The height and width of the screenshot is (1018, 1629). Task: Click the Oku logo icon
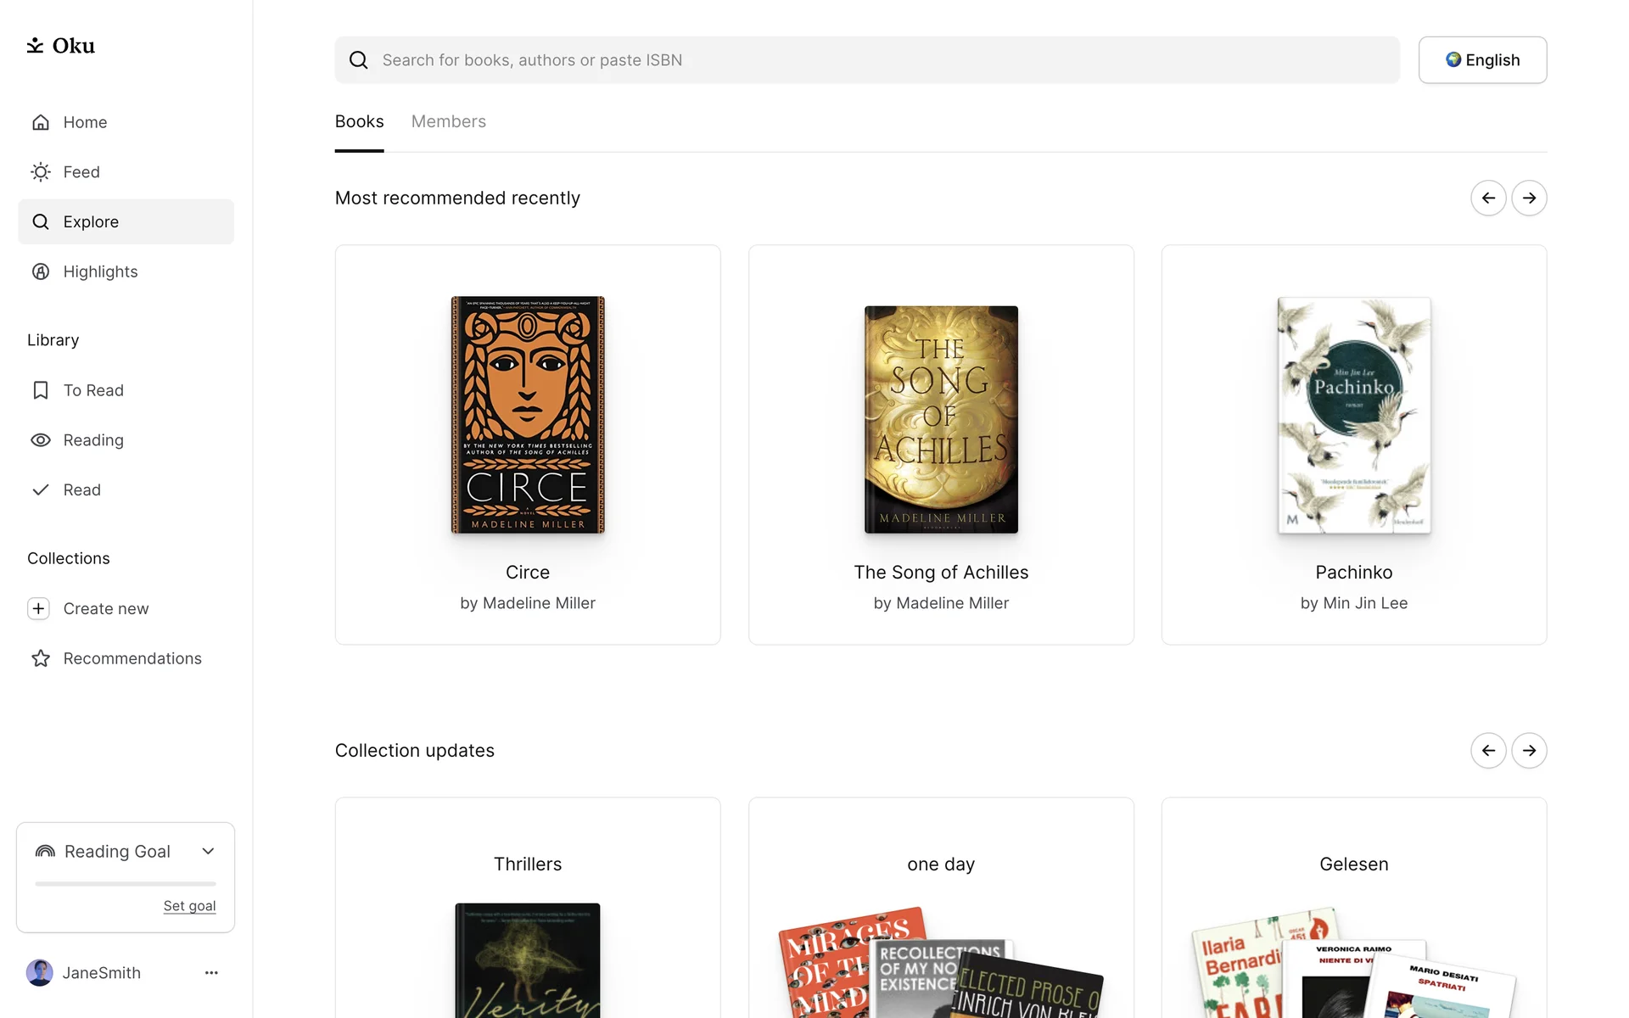[35, 45]
